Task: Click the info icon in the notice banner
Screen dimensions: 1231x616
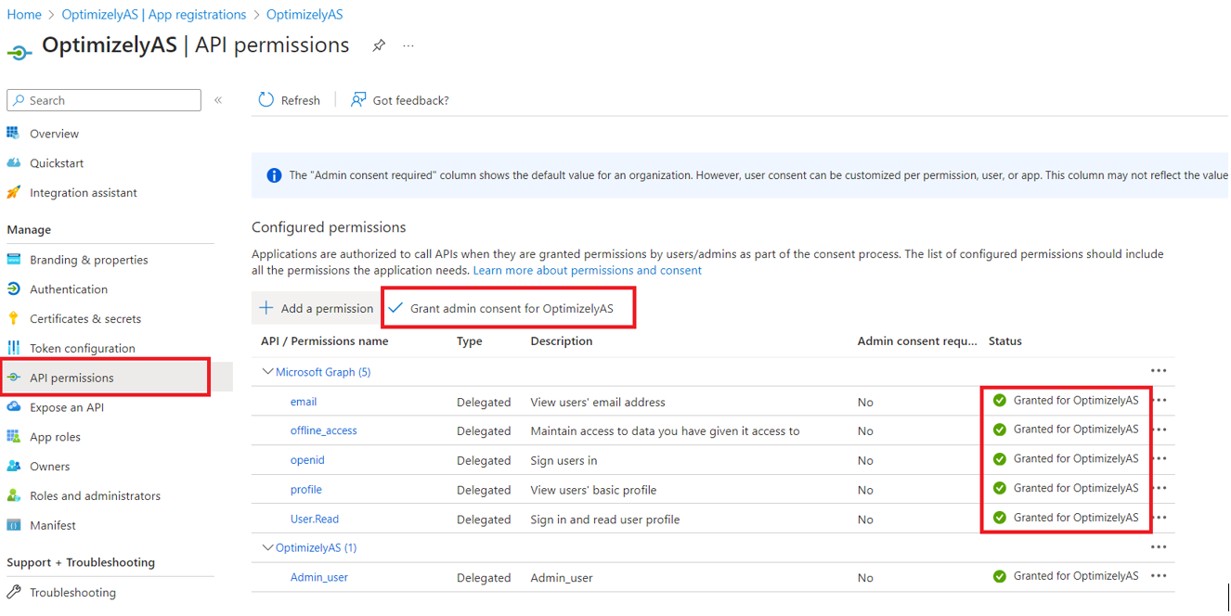Action: point(274,175)
